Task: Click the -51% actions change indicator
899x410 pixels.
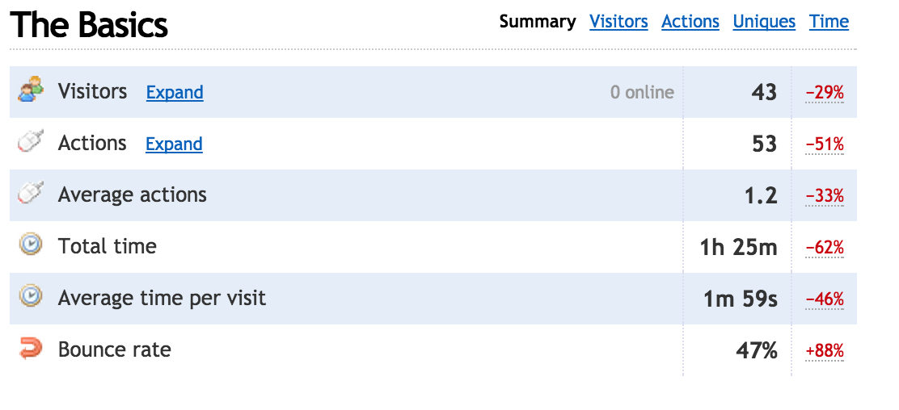Action: click(825, 145)
